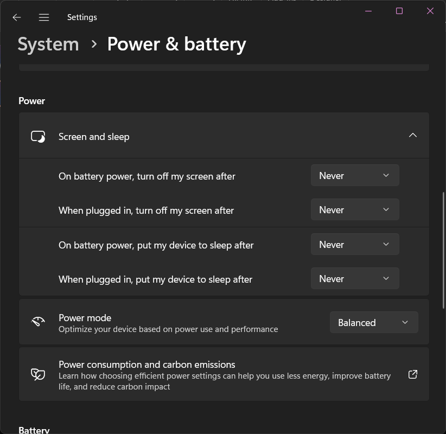446x434 pixels.
Task: Open the plugged-in screen-off timeout dropdown
Action: click(355, 209)
